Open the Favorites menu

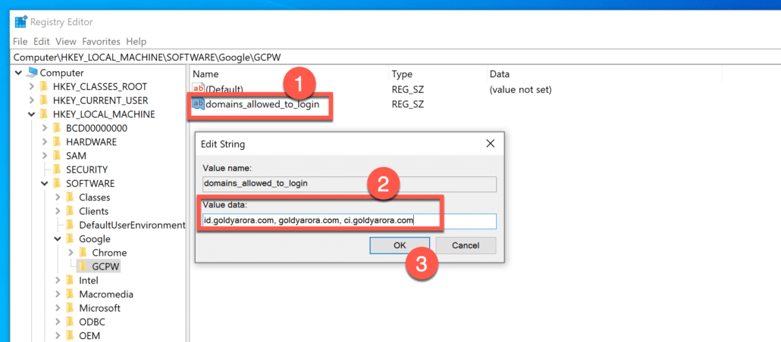[x=101, y=42]
